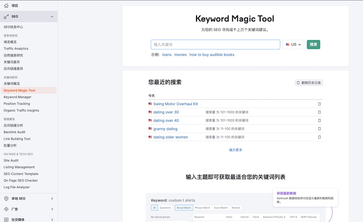Viewport: 363px width, 222px height.
Task: Click the 广告 target icon
Action: tap(6, 209)
